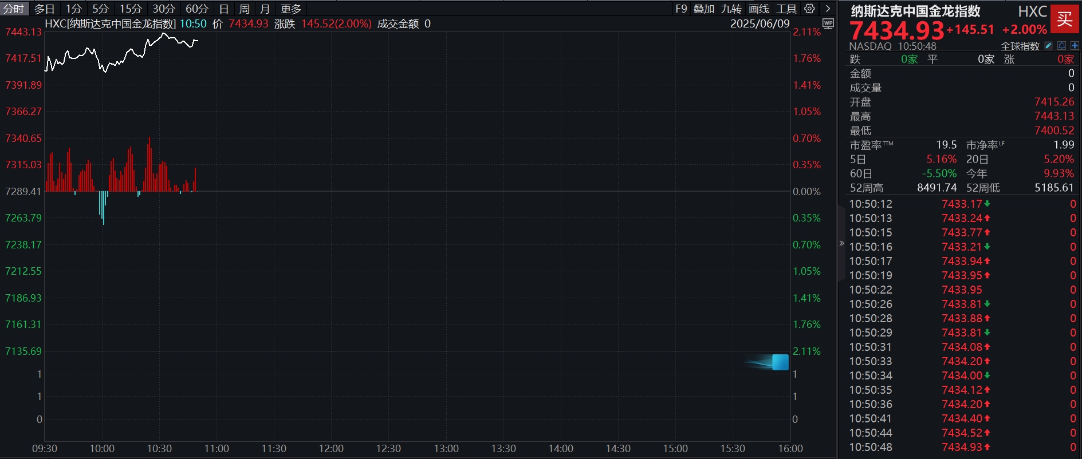Click the 最高 value 7443.13 in quote panel
The width and height of the screenshot is (1082, 459).
(1054, 116)
